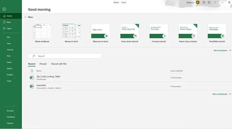The width and height of the screenshot is (232, 129).
Task: Click the Home house icon
Action: (x=4, y=16)
